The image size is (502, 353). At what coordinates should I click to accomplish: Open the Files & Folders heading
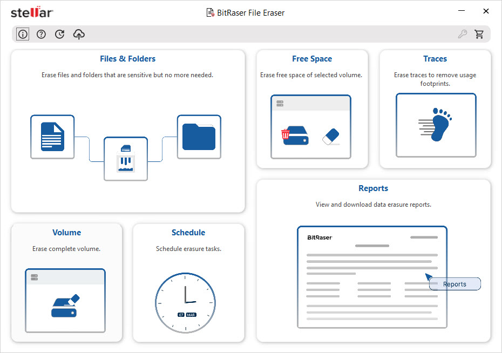click(128, 59)
